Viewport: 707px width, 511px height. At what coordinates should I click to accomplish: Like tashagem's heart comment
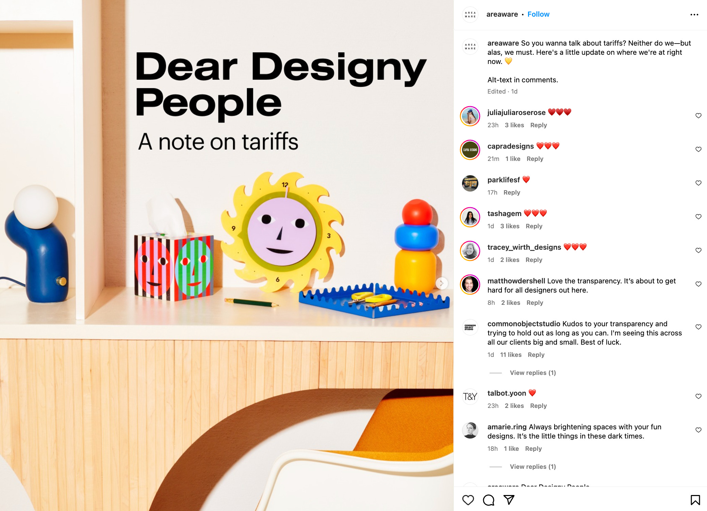[698, 217]
